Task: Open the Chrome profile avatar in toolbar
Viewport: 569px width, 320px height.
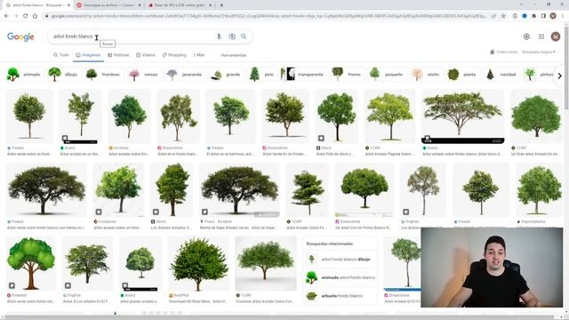Action: [x=553, y=16]
